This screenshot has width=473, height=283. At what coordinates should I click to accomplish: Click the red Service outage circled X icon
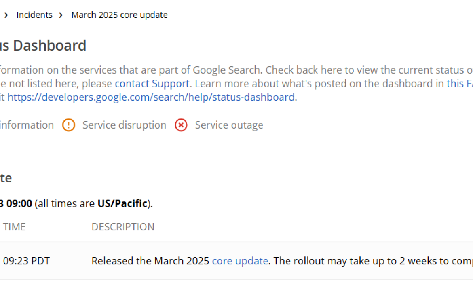(181, 125)
